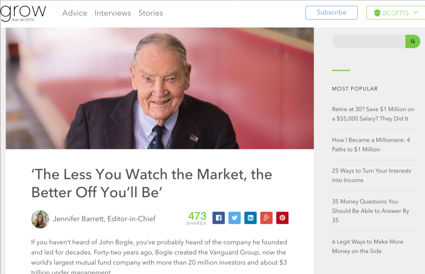Open the Grow from Acorns logo
Image resolution: width=425 pixels, height=274 pixels.
[23, 13]
